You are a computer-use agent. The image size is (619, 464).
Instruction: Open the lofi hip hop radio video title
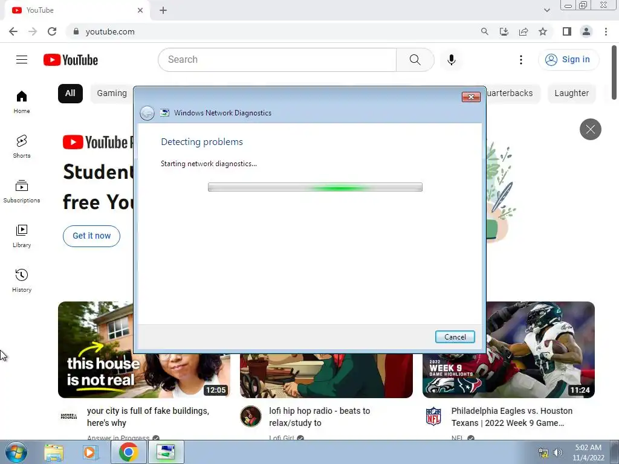319,417
